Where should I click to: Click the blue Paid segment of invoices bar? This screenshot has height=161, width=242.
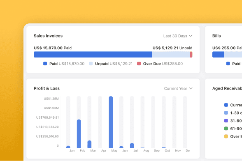93,55
